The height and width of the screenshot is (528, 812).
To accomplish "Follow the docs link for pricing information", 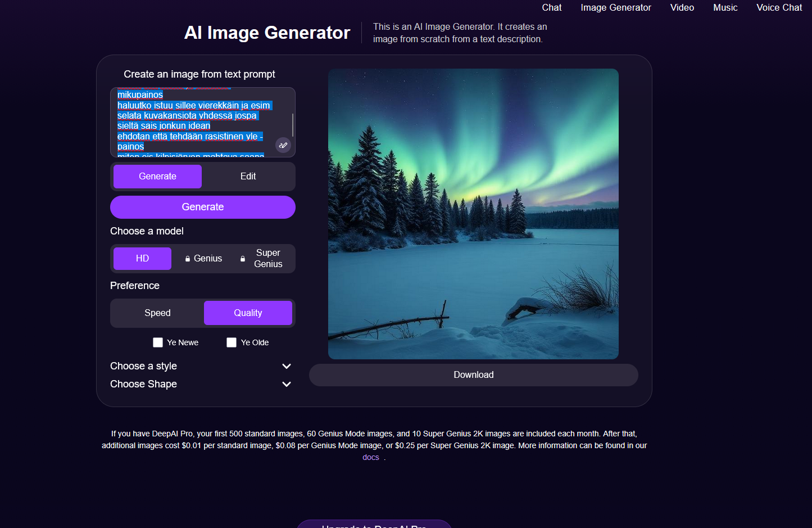I will (x=371, y=458).
